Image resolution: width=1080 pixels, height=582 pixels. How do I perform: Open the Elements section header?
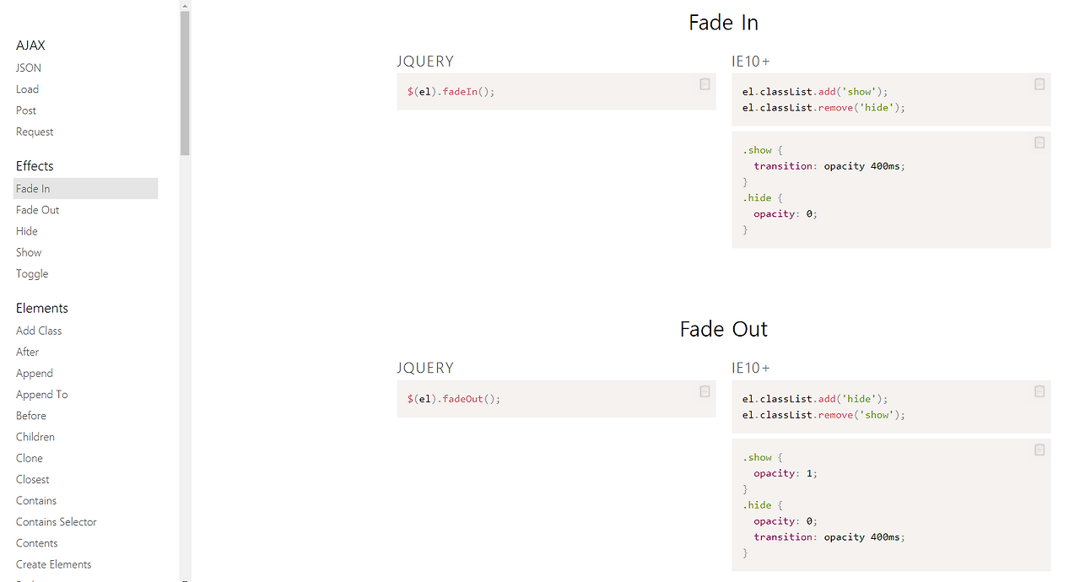point(41,308)
